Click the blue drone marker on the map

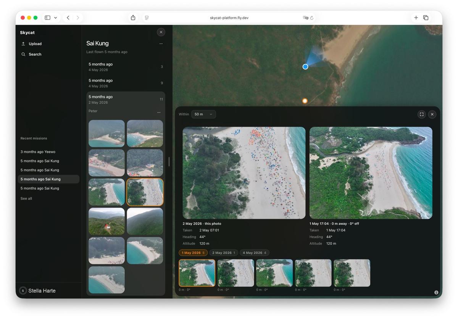click(305, 67)
